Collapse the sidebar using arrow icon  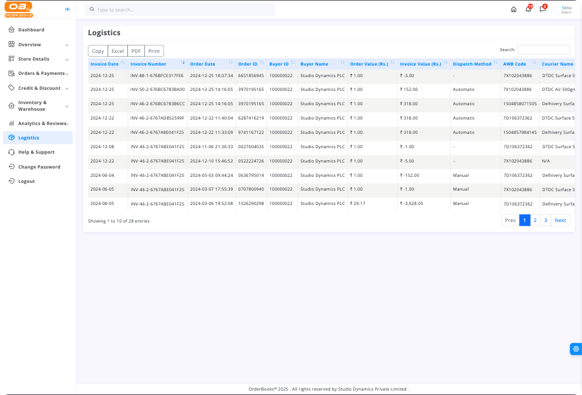tap(68, 9)
